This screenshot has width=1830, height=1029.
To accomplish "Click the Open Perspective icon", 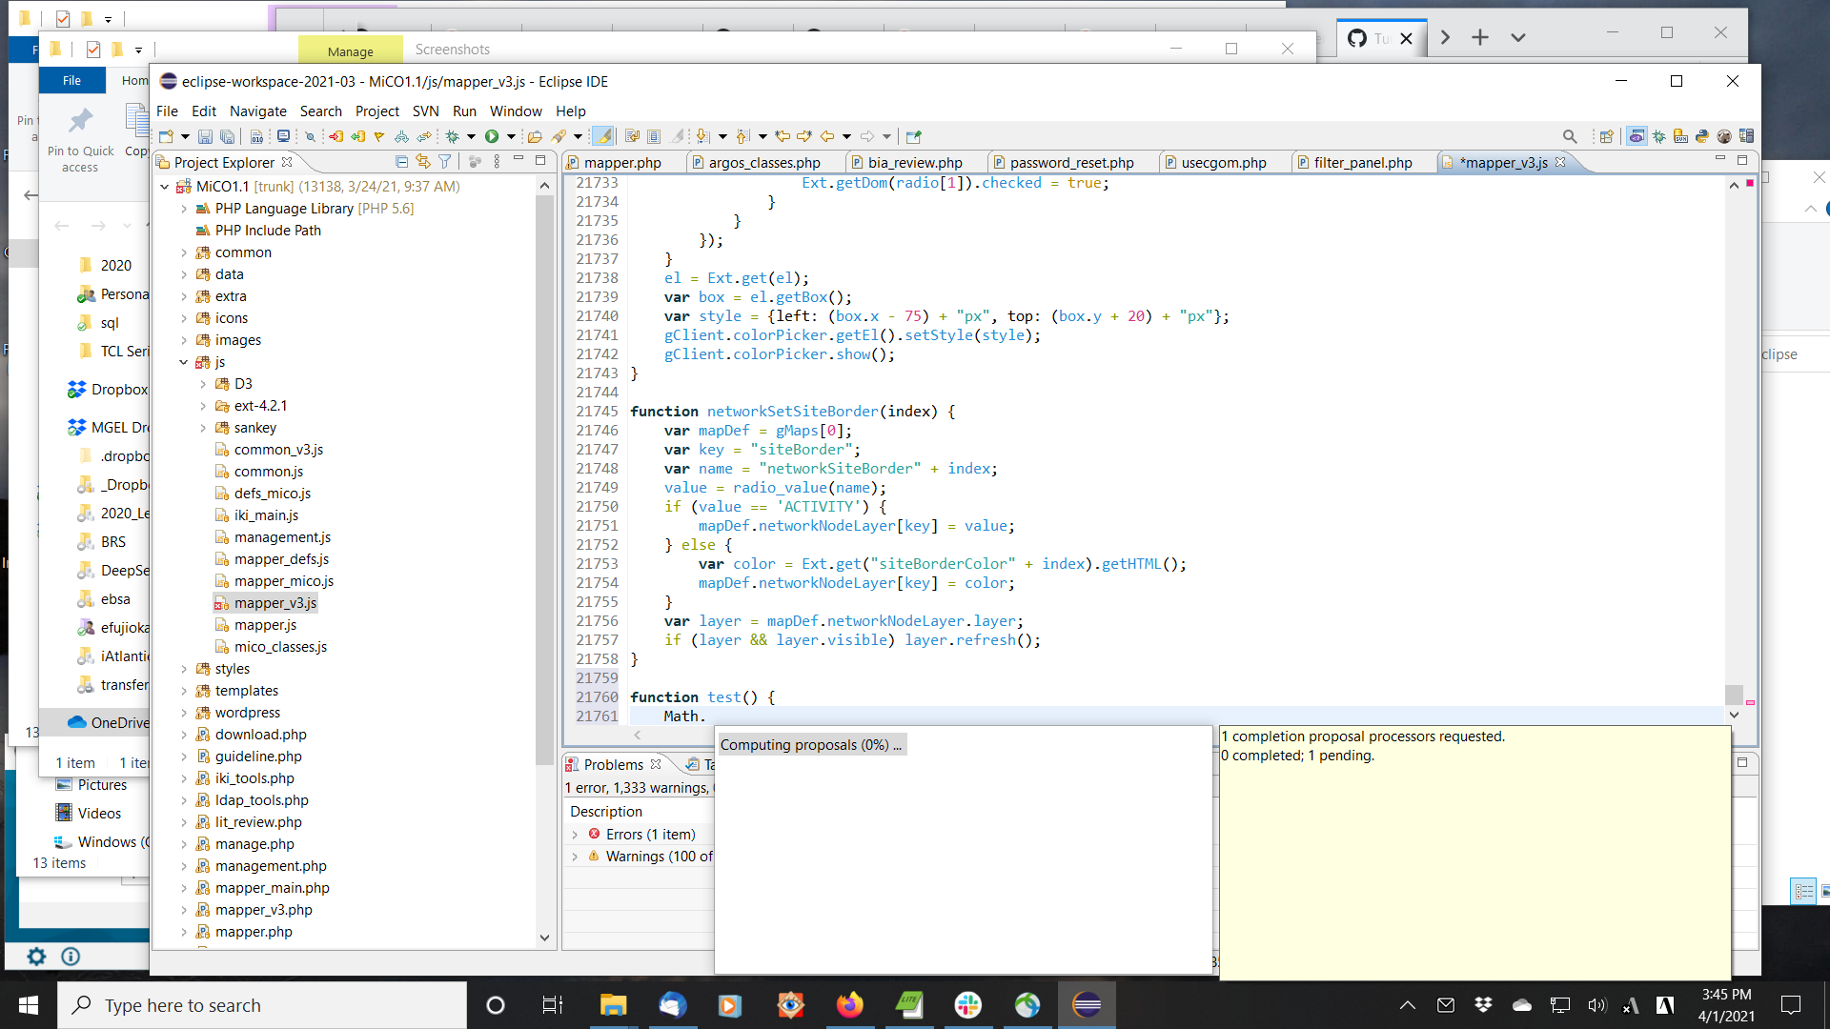I will (x=1606, y=137).
